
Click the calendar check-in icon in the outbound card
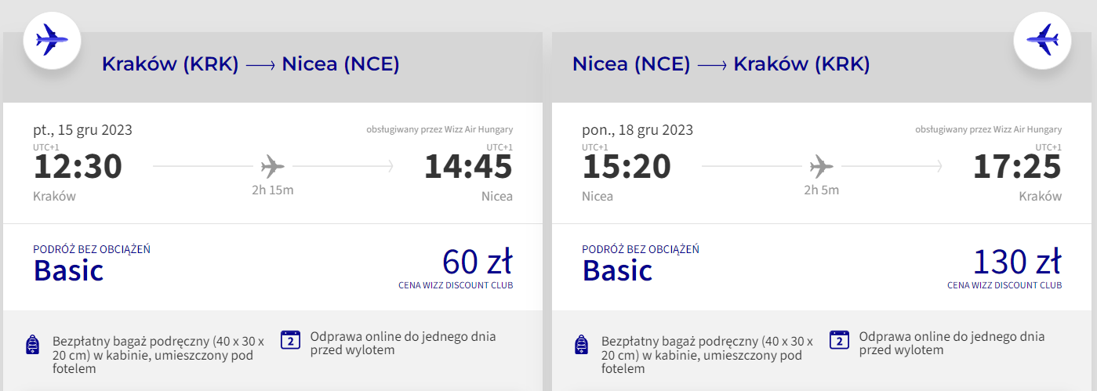(x=291, y=339)
